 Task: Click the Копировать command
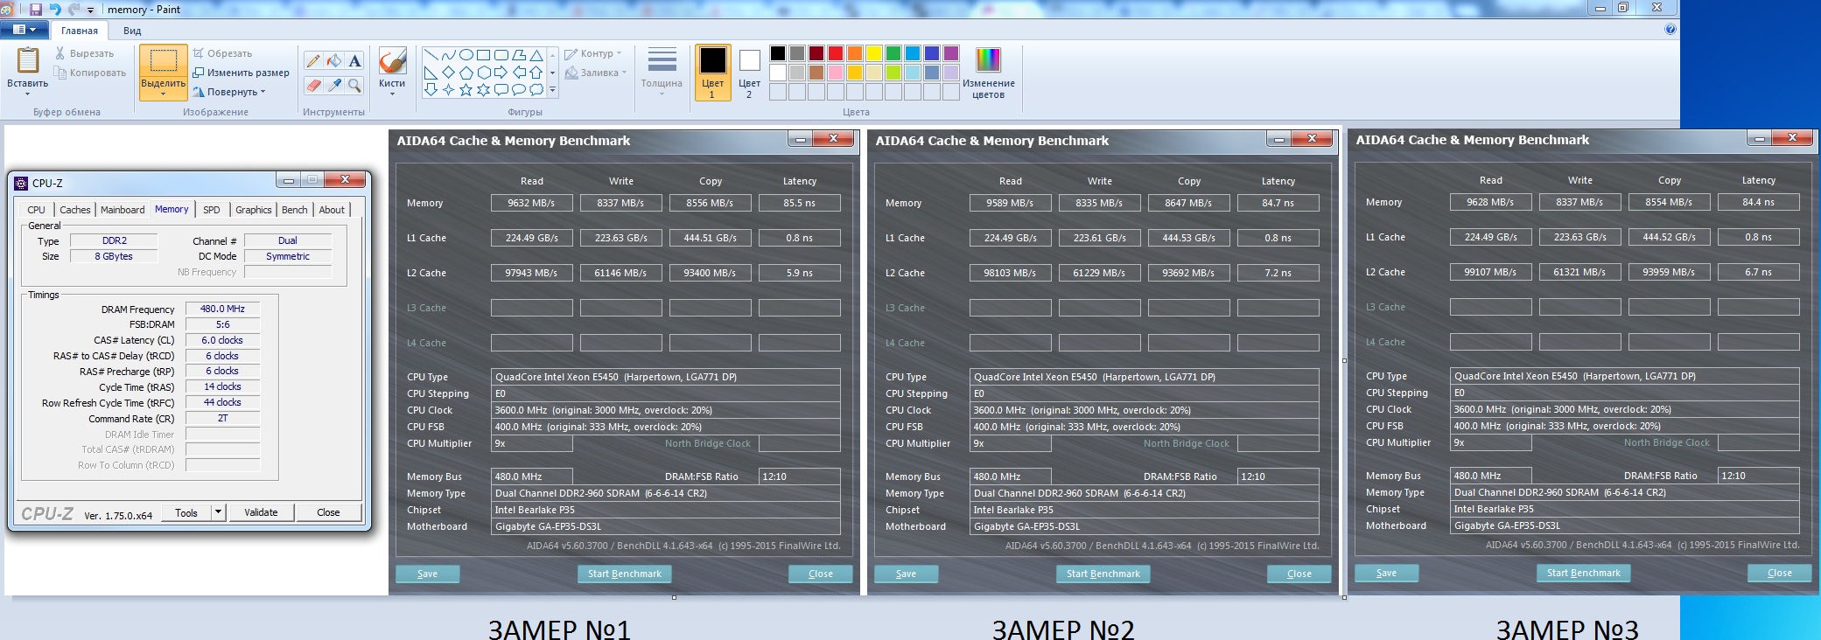tap(90, 73)
